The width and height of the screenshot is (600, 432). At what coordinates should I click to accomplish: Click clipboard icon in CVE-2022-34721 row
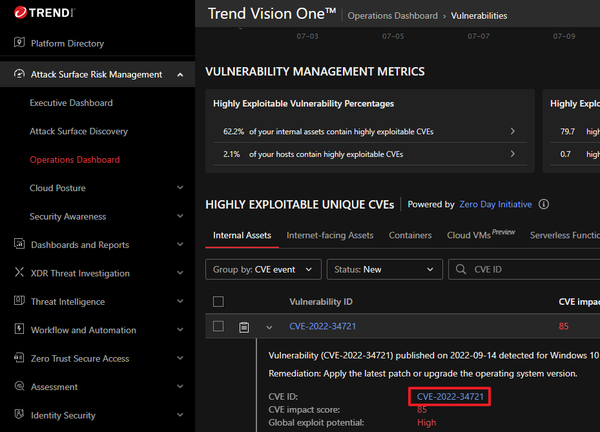(x=244, y=327)
